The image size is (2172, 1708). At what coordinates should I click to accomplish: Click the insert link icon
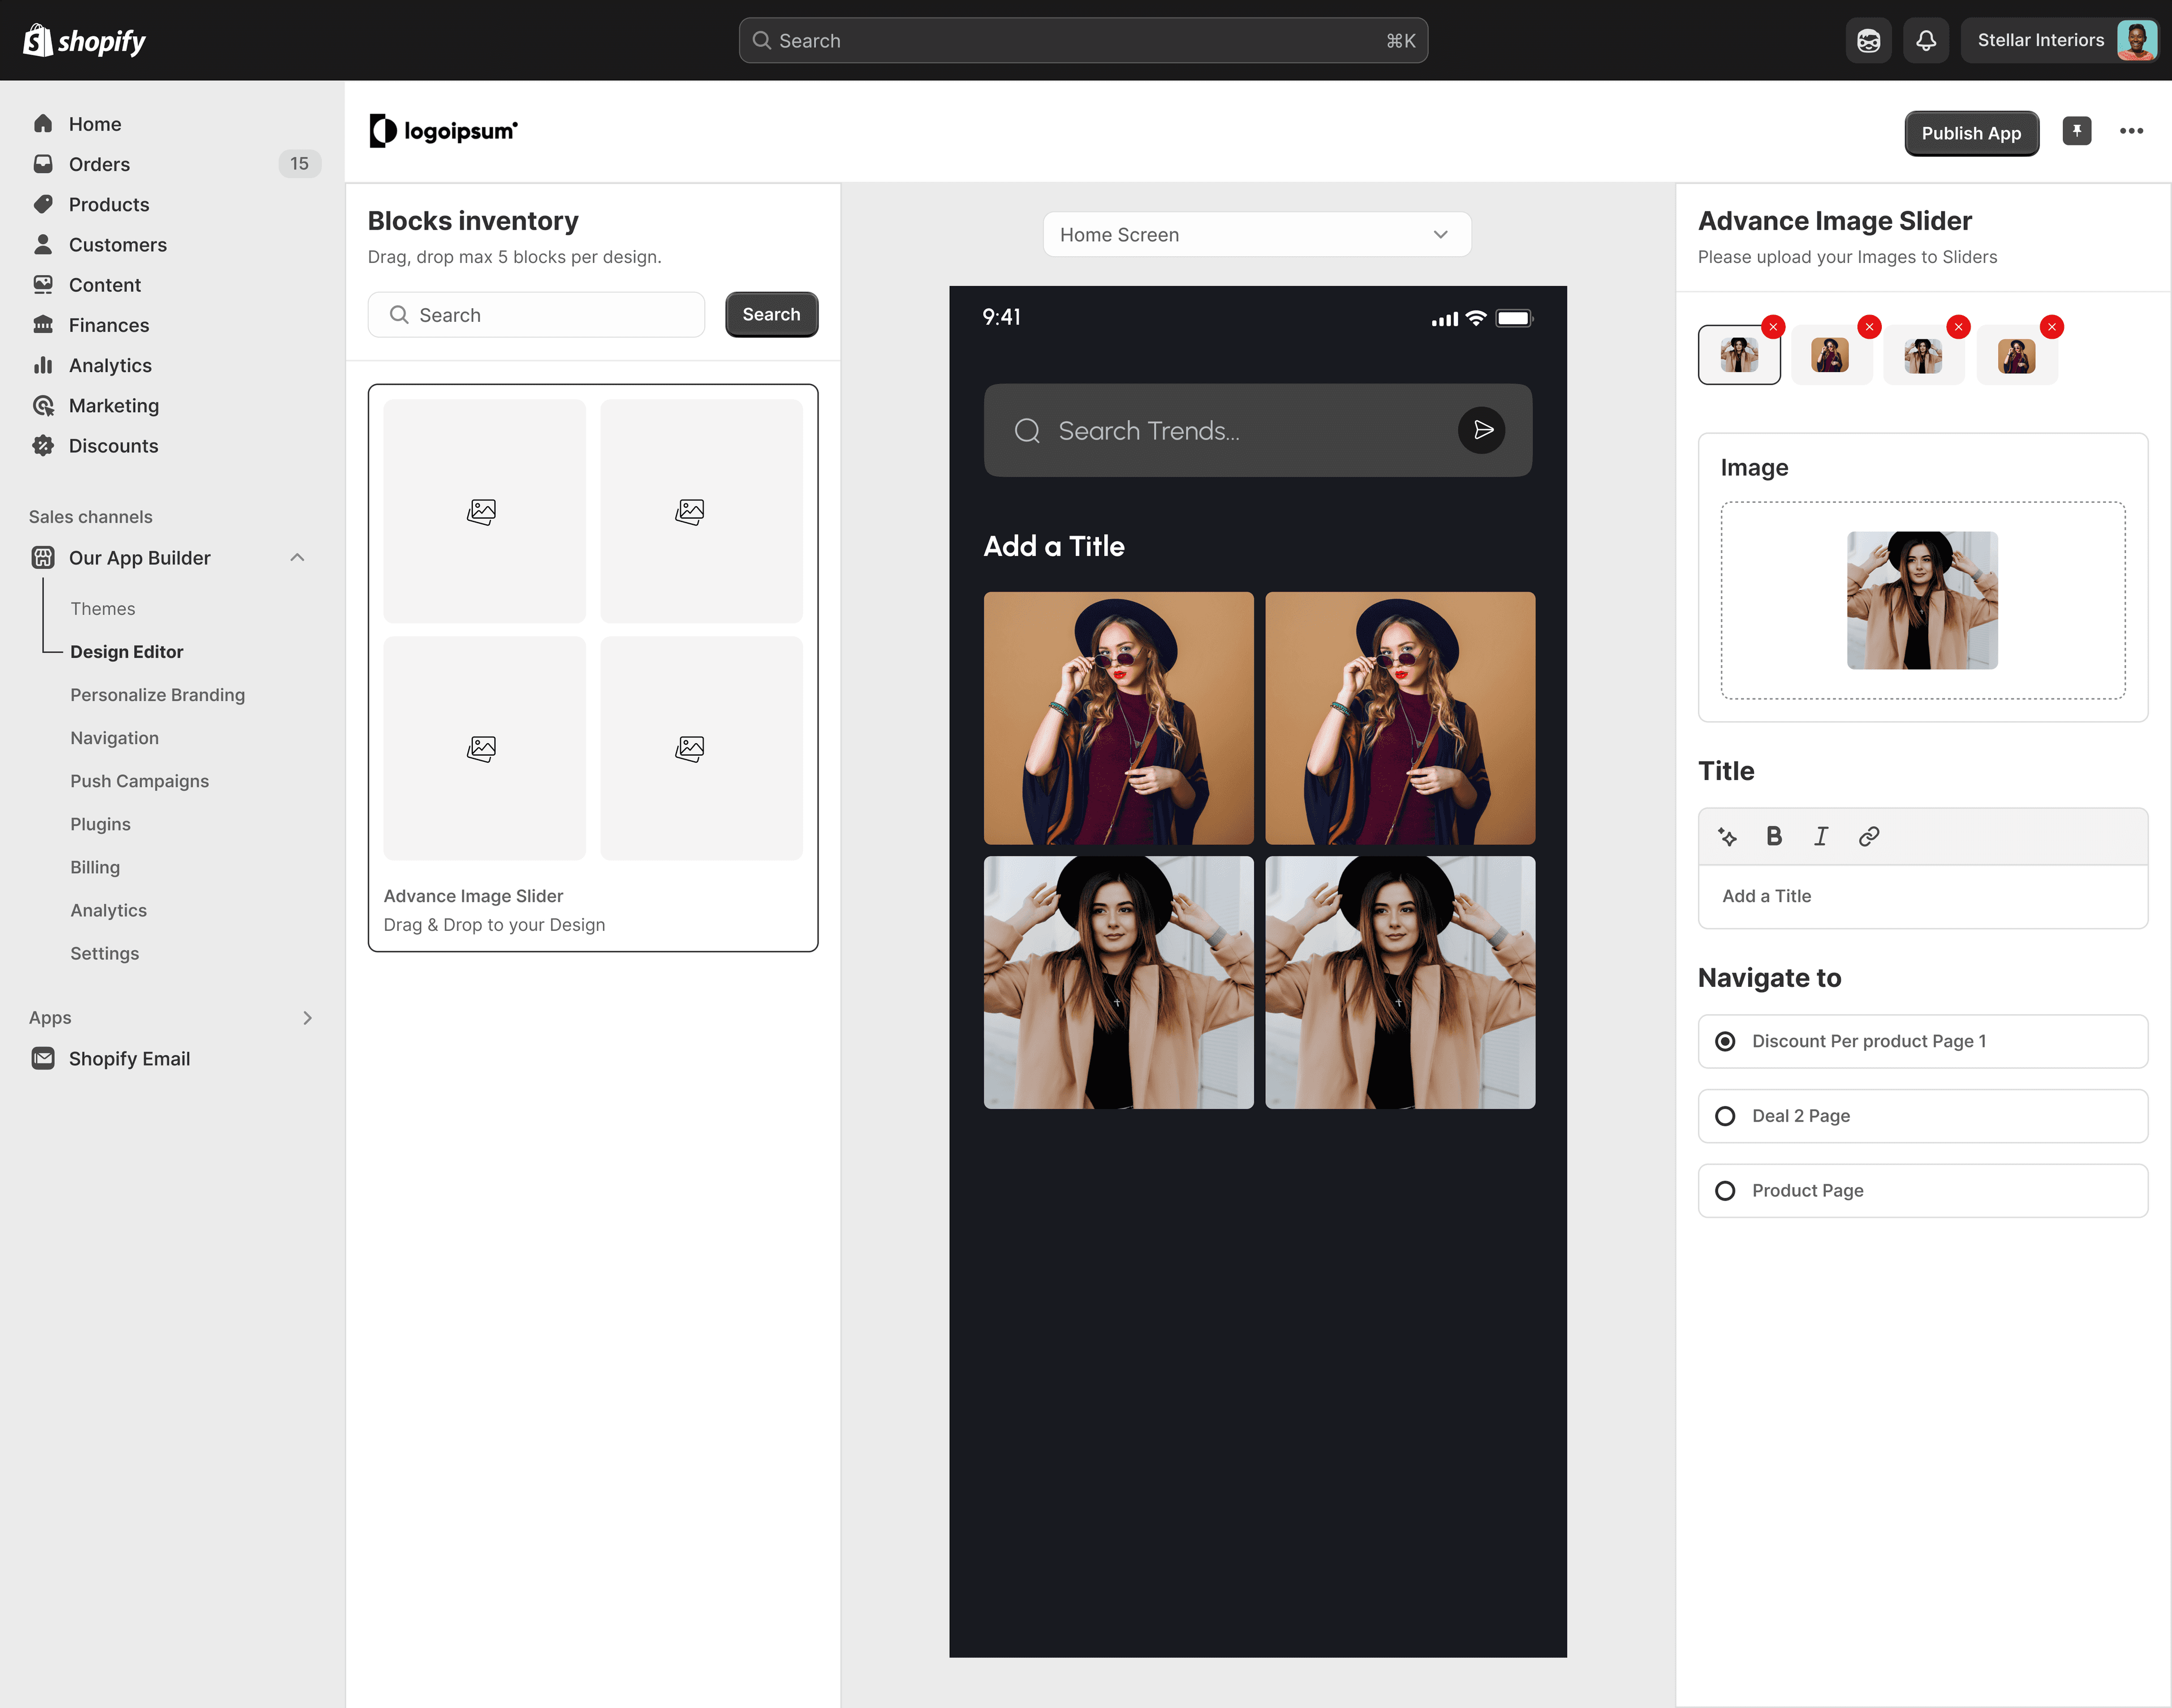(x=1868, y=836)
